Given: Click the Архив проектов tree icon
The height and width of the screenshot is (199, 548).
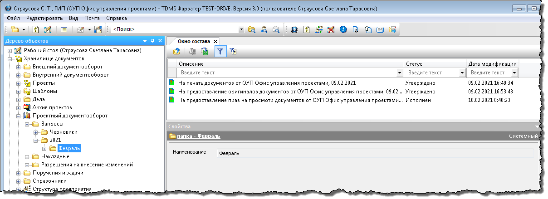Looking at the screenshot, I should (x=27, y=107).
